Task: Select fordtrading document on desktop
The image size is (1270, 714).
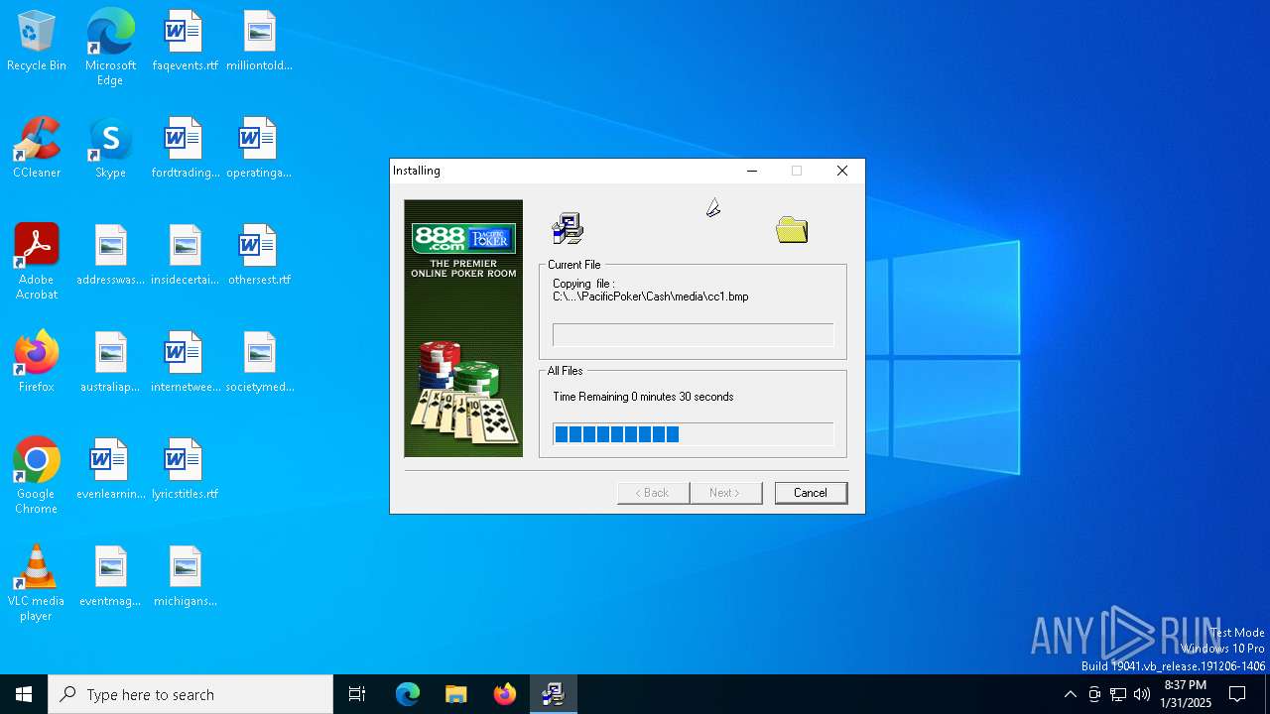Action: pos(185,148)
